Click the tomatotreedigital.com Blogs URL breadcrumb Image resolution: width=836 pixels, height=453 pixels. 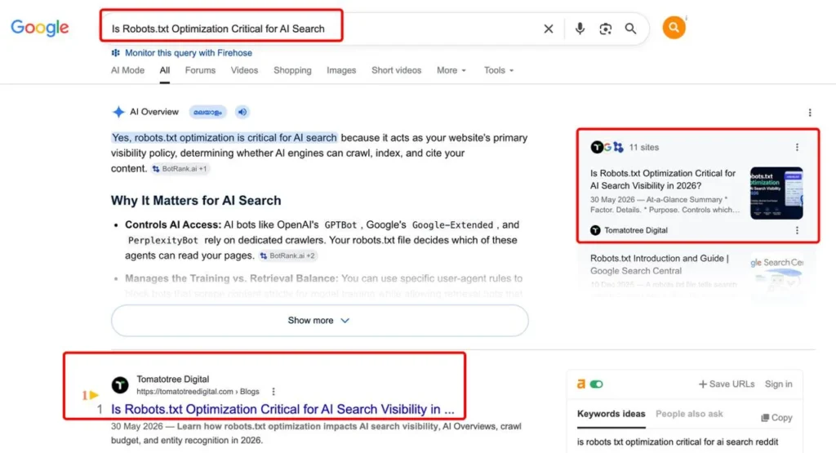pos(198,392)
